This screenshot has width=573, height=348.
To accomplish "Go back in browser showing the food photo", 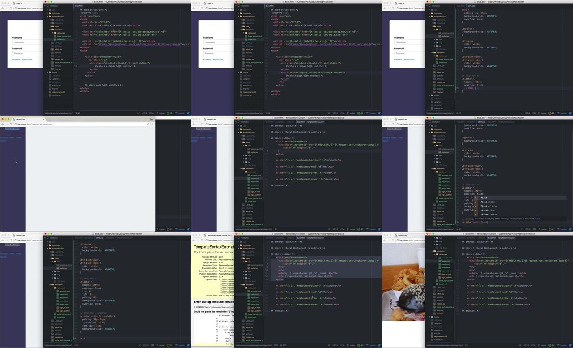I will [385, 240].
